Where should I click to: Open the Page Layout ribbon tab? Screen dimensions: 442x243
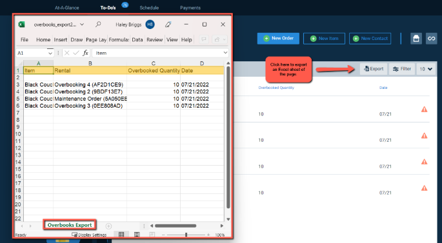pyautogui.click(x=96, y=40)
